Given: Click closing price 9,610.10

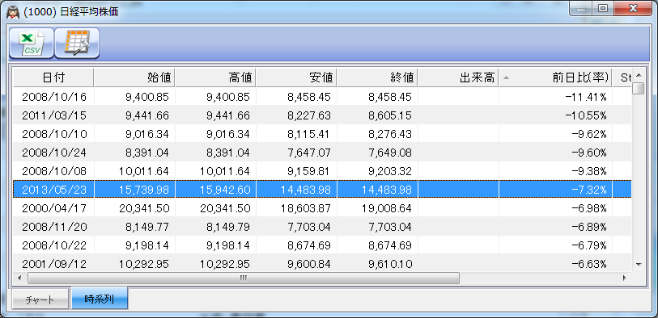Looking at the screenshot, I should [390, 264].
